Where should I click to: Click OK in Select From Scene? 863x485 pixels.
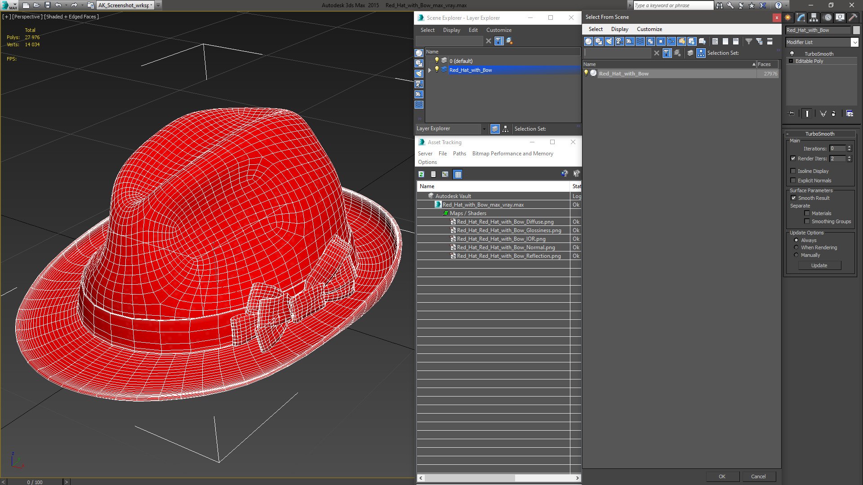[722, 476]
